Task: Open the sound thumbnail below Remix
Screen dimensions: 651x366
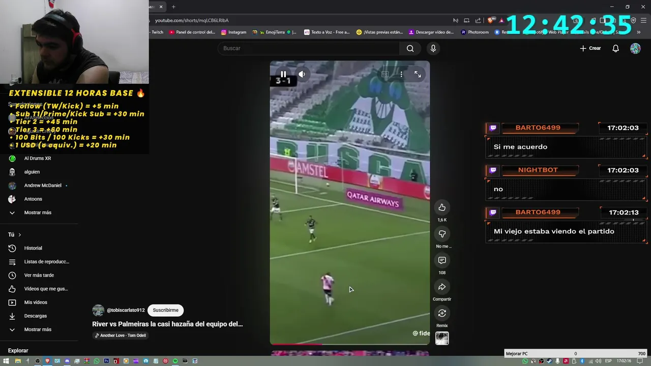Action: (x=442, y=338)
